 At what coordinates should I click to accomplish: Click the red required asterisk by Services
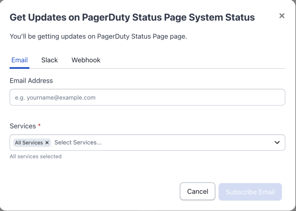tap(39, 126)
